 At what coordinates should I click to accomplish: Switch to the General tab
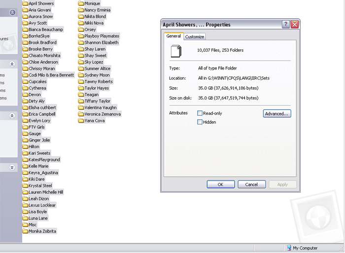click(x=173, y=36)
